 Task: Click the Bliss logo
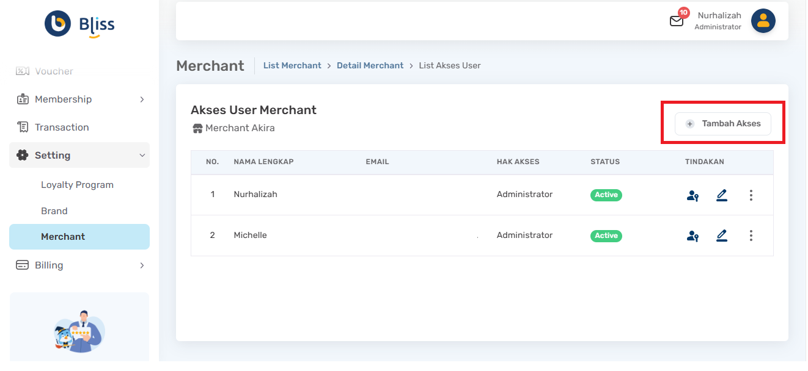[79, 24]
